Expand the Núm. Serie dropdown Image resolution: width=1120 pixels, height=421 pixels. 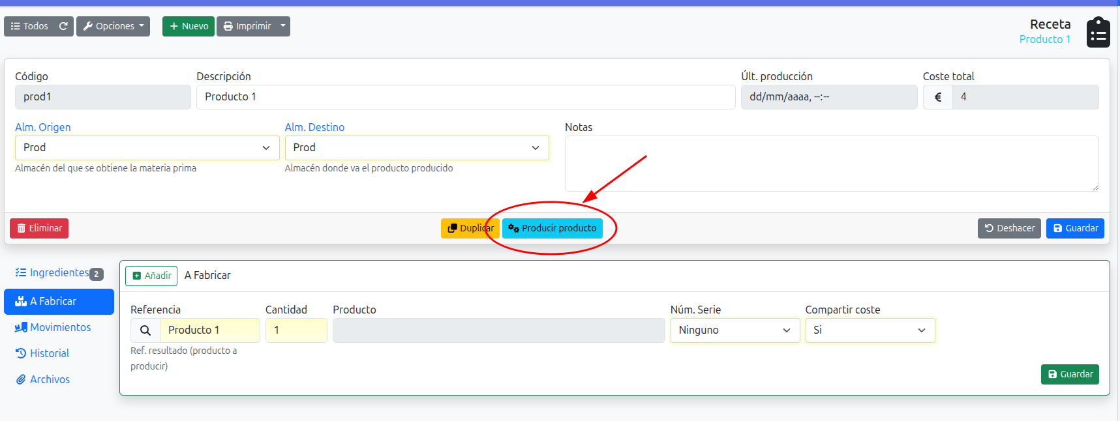(x=734, y=330)
